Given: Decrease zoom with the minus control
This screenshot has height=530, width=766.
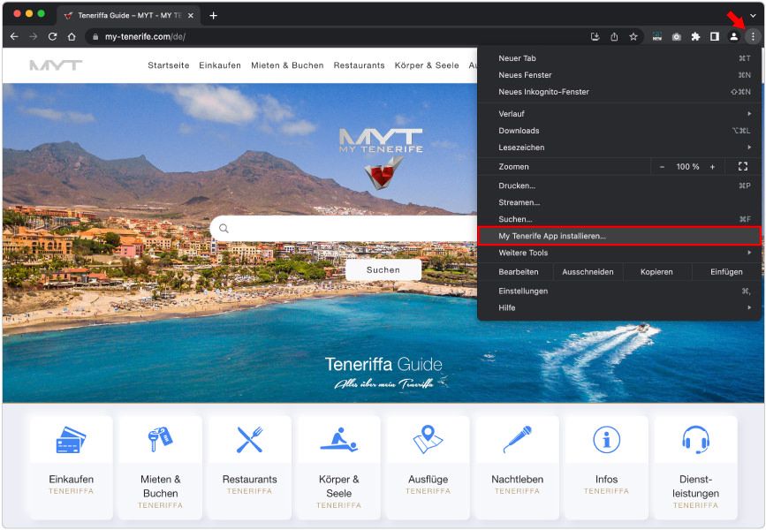Looking at the screenshot, I should click(x=661, y=166).
